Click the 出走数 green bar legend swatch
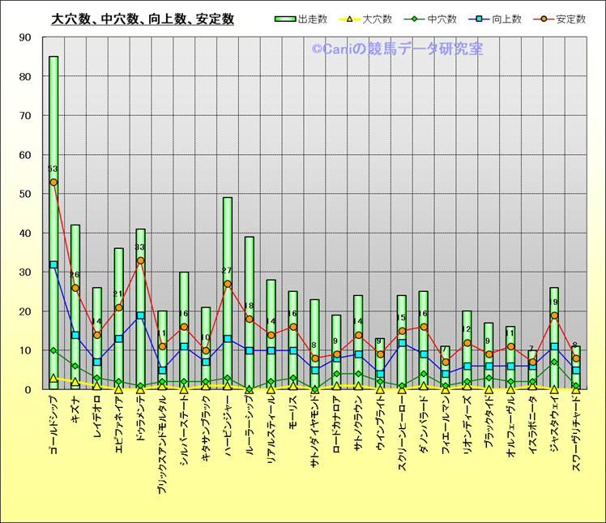Screen dimensions: 606x523 tap(284, 19)
